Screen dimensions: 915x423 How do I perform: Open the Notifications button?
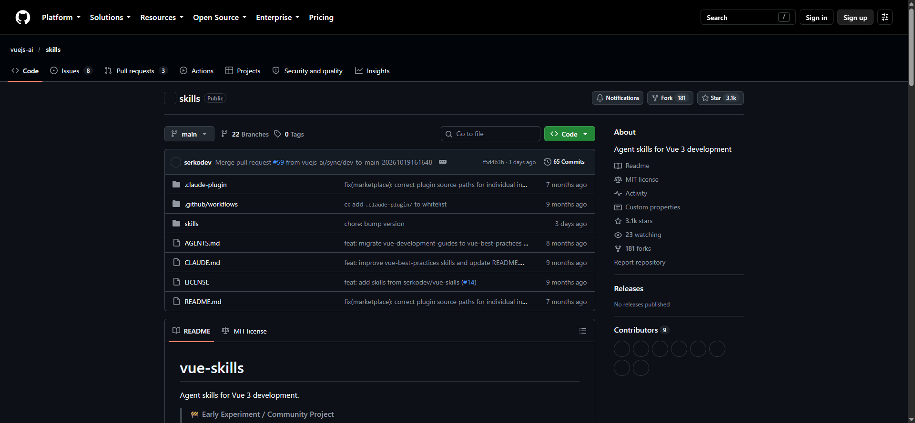[x=618, y=98]
